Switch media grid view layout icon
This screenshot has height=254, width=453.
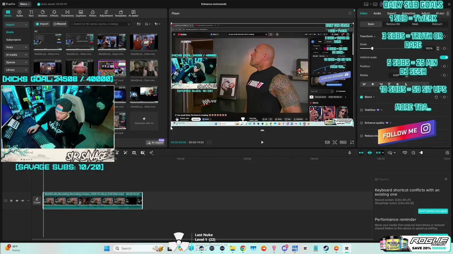139,24
